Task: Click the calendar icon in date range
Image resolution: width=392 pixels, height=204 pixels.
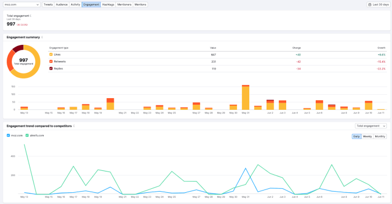Action: [x=370, y=4]
